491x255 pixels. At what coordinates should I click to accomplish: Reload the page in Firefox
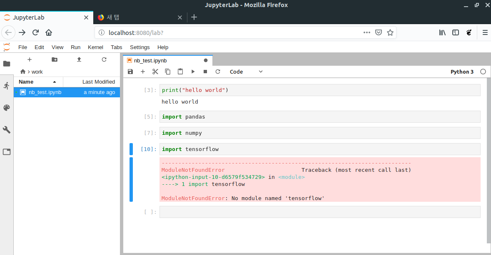point(36,32)
